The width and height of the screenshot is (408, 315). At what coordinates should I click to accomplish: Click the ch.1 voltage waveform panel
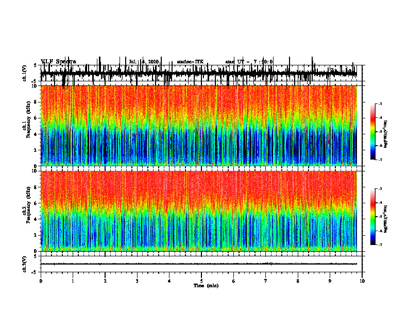point(201,73)
